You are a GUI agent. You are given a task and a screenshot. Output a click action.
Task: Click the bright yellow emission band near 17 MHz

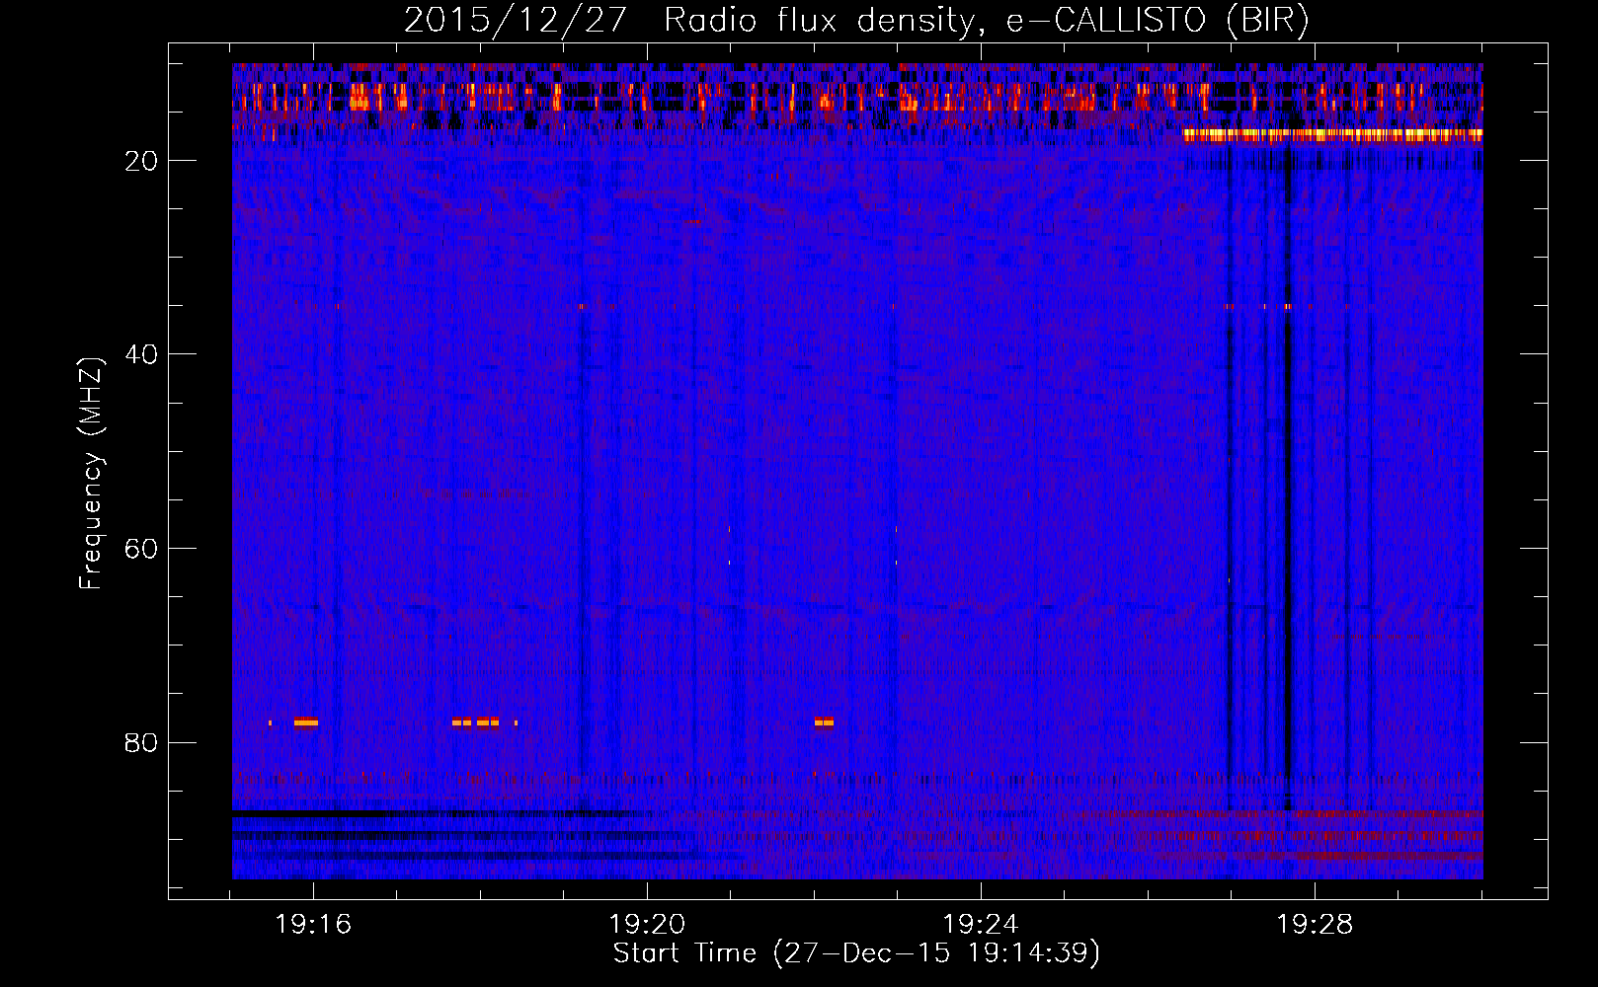click(x=1333, y=135)
